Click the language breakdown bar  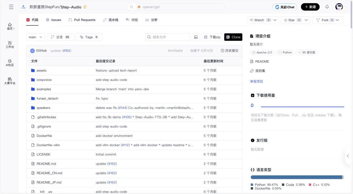pyautogui.click(x=297, y=177)
